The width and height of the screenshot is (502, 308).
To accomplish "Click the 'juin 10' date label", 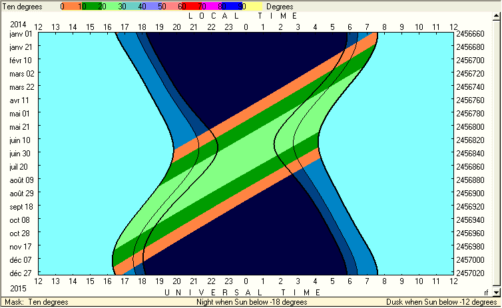I will point(20,140).
